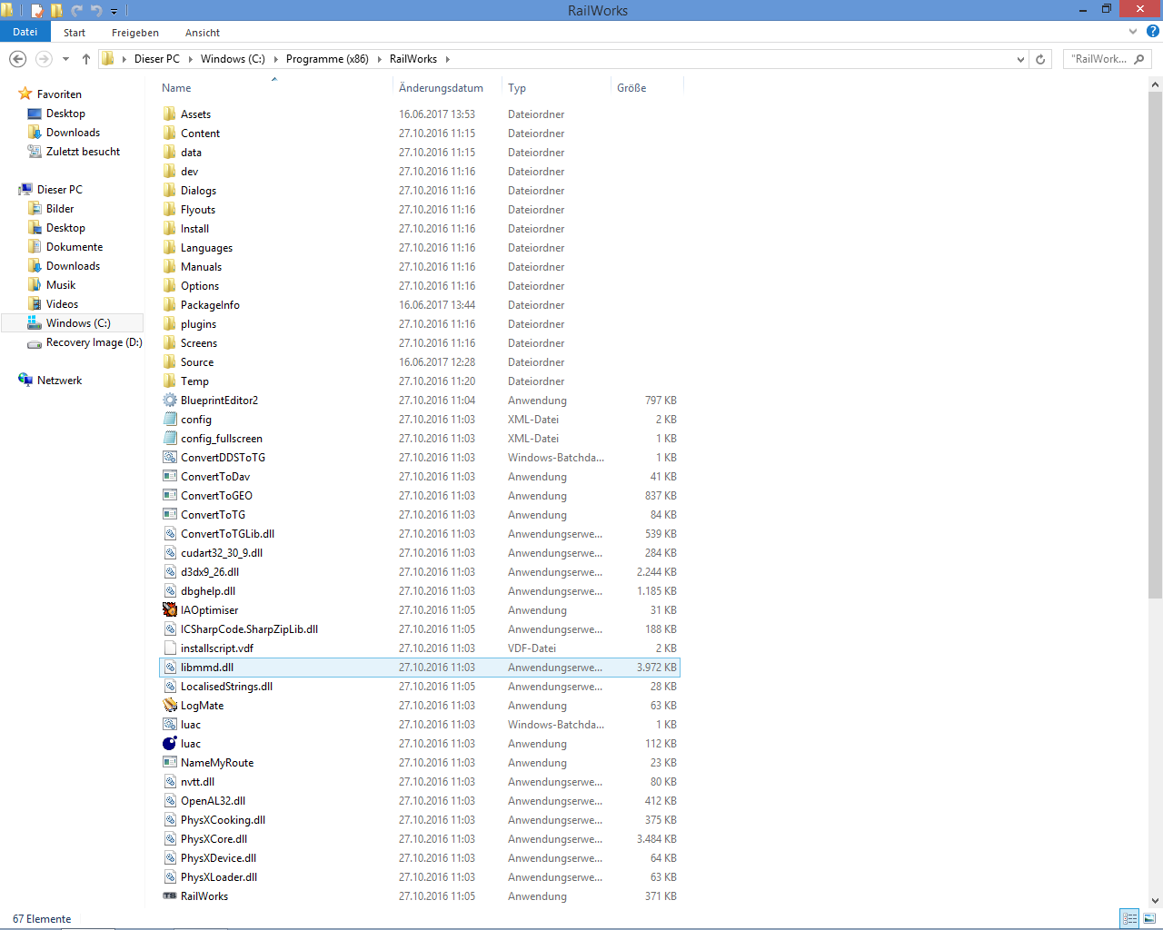This screenshot has height=930, width=1163.
Task: Switch to large thumbnails view in the status bar
Action: pyautogui.click(x=1149, y=918)
